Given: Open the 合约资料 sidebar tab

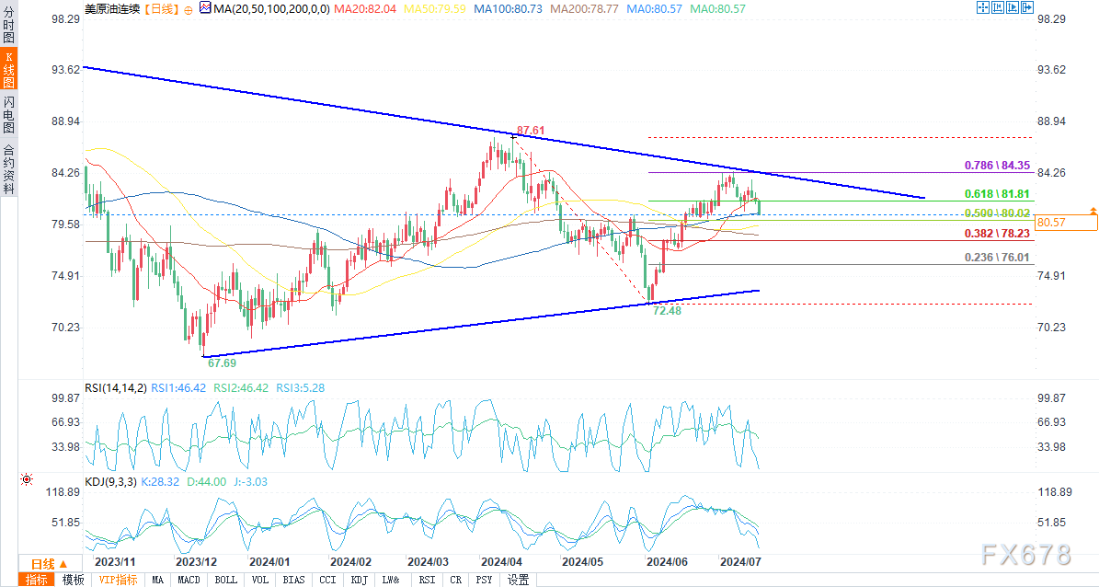Looking at the screenshot, I should (x=8, y=169).
